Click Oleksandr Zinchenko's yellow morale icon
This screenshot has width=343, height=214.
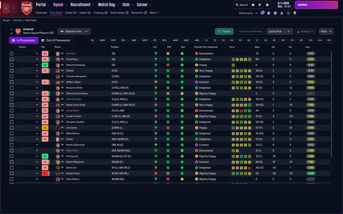tap(182, 94)
